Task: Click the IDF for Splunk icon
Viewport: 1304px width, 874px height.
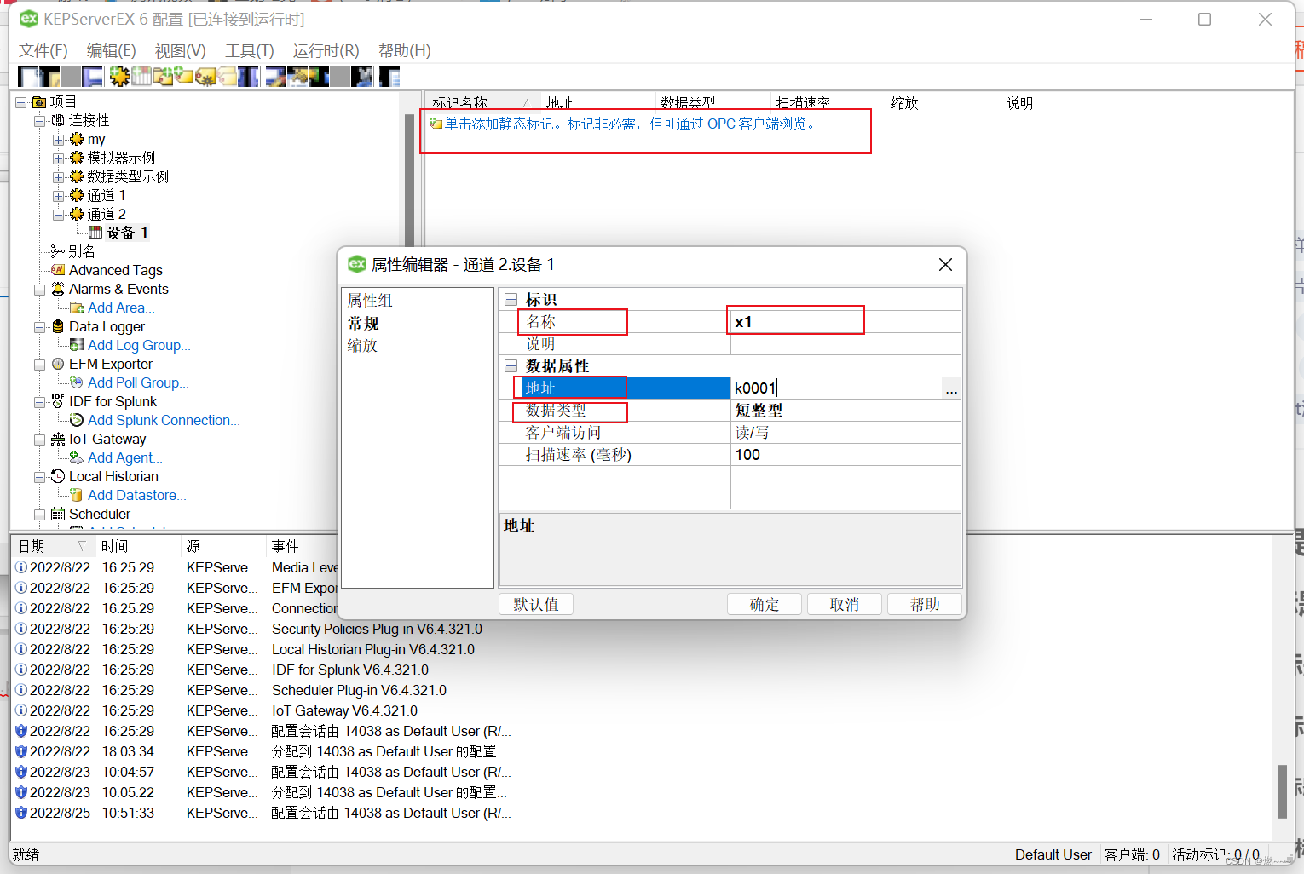Action: click(58, 401)
